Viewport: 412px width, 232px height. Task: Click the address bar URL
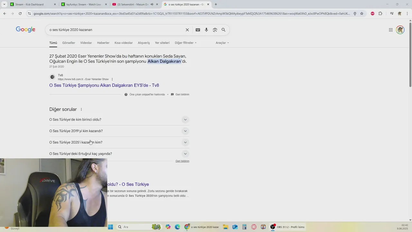point(192,14)
